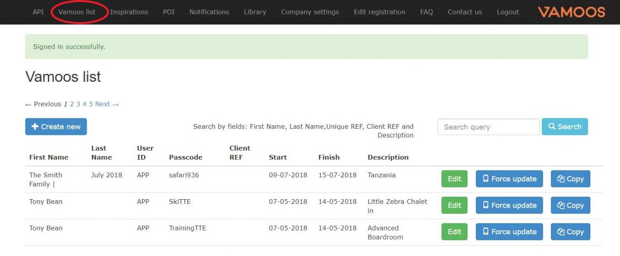Image resolution: width=620 pixels, height=256 pixels.
Task: Open the API menu item
Action: (38, 12)
